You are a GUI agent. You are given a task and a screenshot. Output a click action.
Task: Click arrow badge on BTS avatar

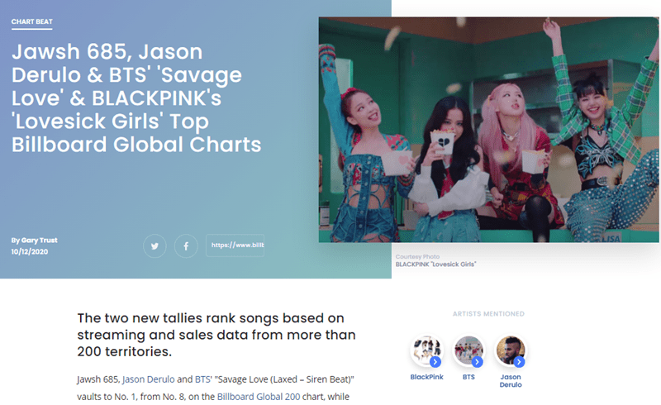pyautogui.click(x=478, y=362)
